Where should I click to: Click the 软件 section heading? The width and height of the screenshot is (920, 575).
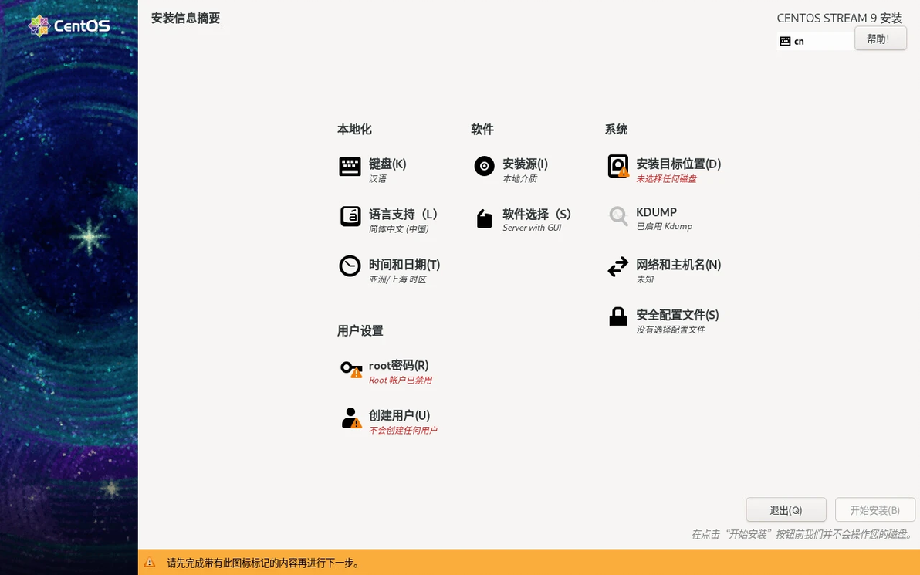(482, 129)
